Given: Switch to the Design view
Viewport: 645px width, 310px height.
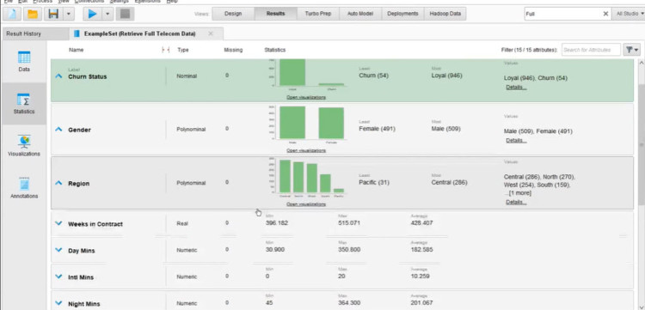Looking at the screenshot, I should coord(233,14).
